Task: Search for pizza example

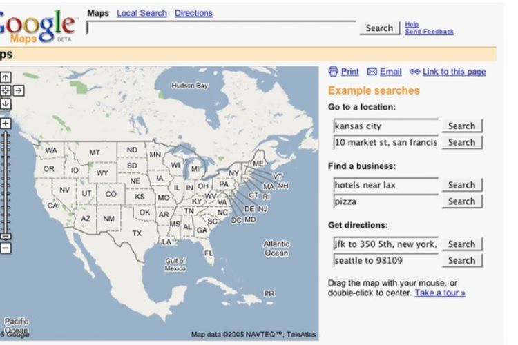Action: [462, 201]
